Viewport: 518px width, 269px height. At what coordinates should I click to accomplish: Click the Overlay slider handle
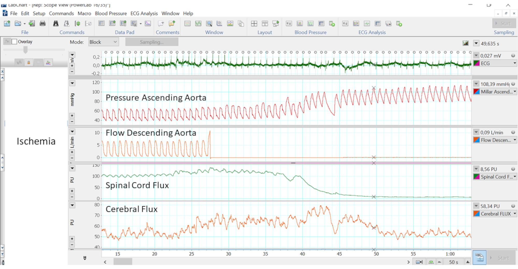(25, 49)
